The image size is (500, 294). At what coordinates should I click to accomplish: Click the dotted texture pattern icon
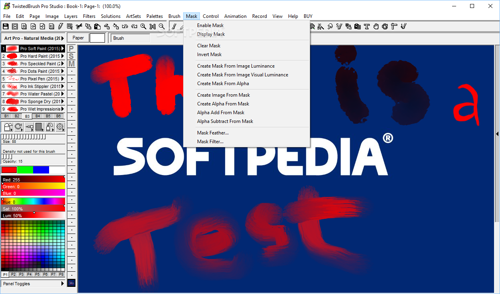[x=39, y=127]
